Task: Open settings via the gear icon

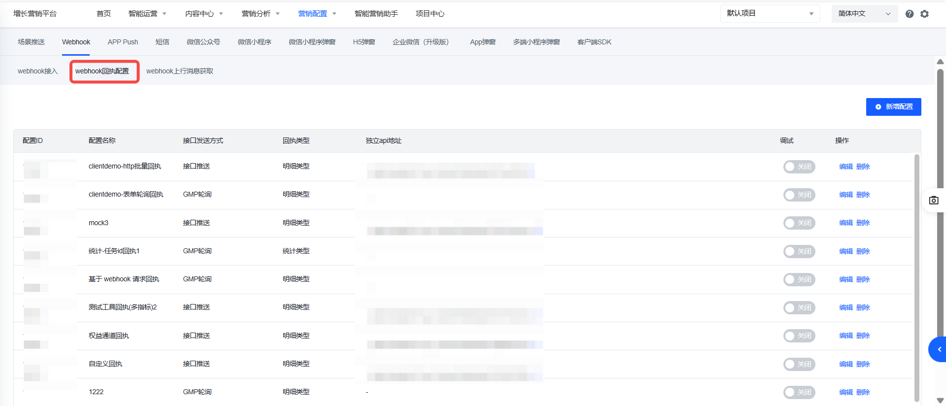Action: pos(924,14)
